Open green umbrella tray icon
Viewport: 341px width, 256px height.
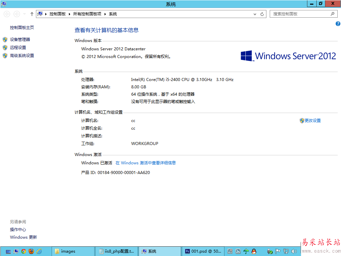pyautogui.click(x=246, y=251)
